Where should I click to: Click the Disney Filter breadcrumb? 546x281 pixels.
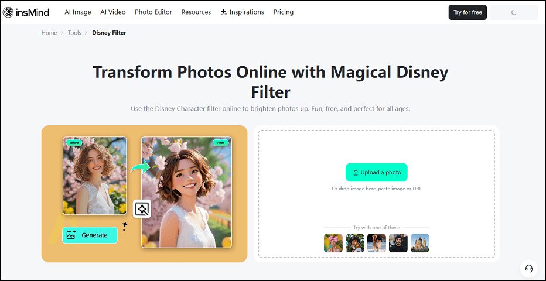pos(109,33)
